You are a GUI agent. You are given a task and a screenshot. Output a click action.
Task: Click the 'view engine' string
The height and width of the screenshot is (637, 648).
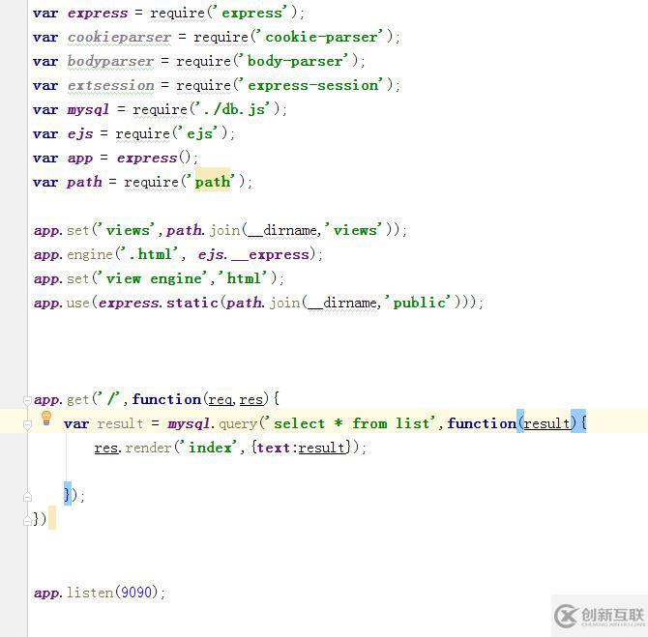(155, 278)
